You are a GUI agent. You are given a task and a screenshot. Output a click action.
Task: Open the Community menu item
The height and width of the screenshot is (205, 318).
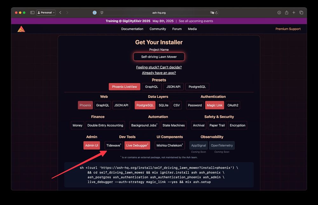[x=158, y=29]
